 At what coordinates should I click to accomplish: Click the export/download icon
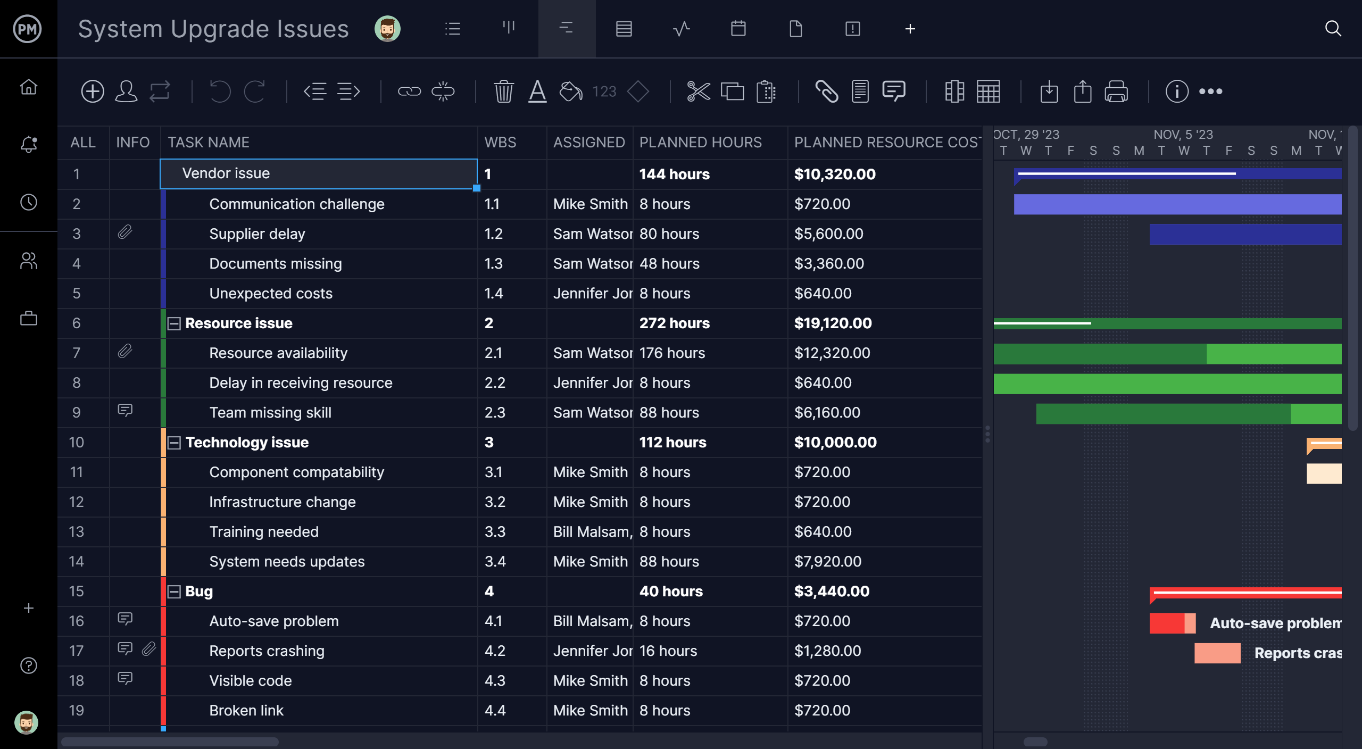[x=1049, y=90]
